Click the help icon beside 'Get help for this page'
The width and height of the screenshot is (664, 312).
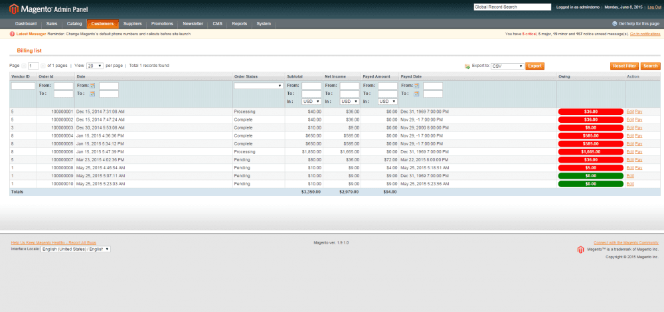click(x=614, y=23)
